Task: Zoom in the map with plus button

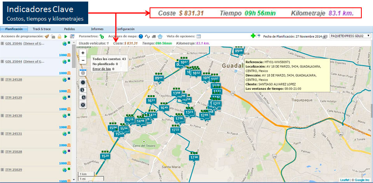Action: [83, 53]
